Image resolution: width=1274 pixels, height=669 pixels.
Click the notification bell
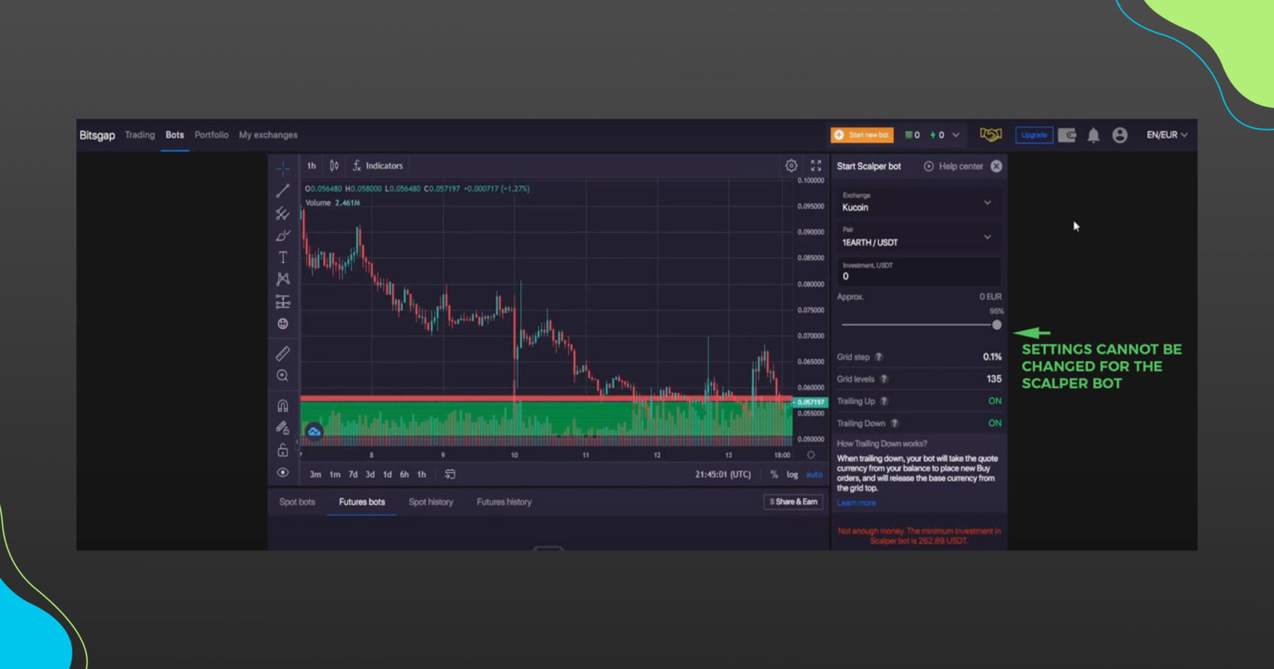pyautogui.click(x=1094, y=135)
